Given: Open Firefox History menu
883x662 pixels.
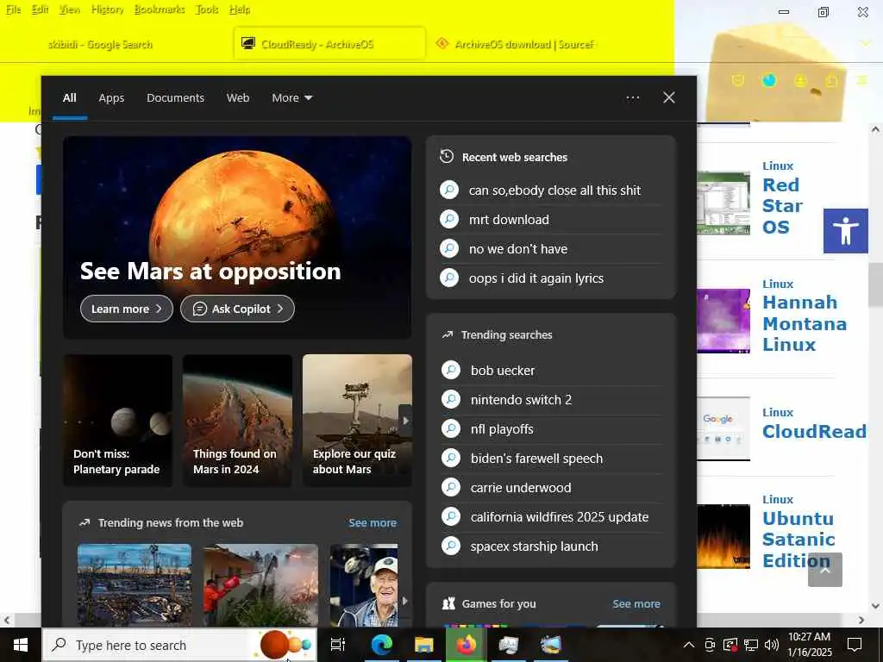Looking at the screenshot, I should click(107, 9).
